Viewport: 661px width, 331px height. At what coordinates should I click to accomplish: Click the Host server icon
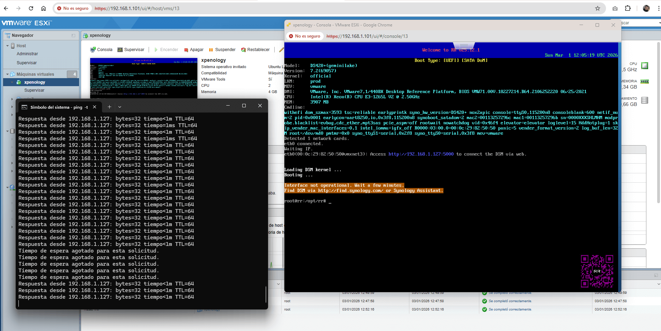click(13, 46)
